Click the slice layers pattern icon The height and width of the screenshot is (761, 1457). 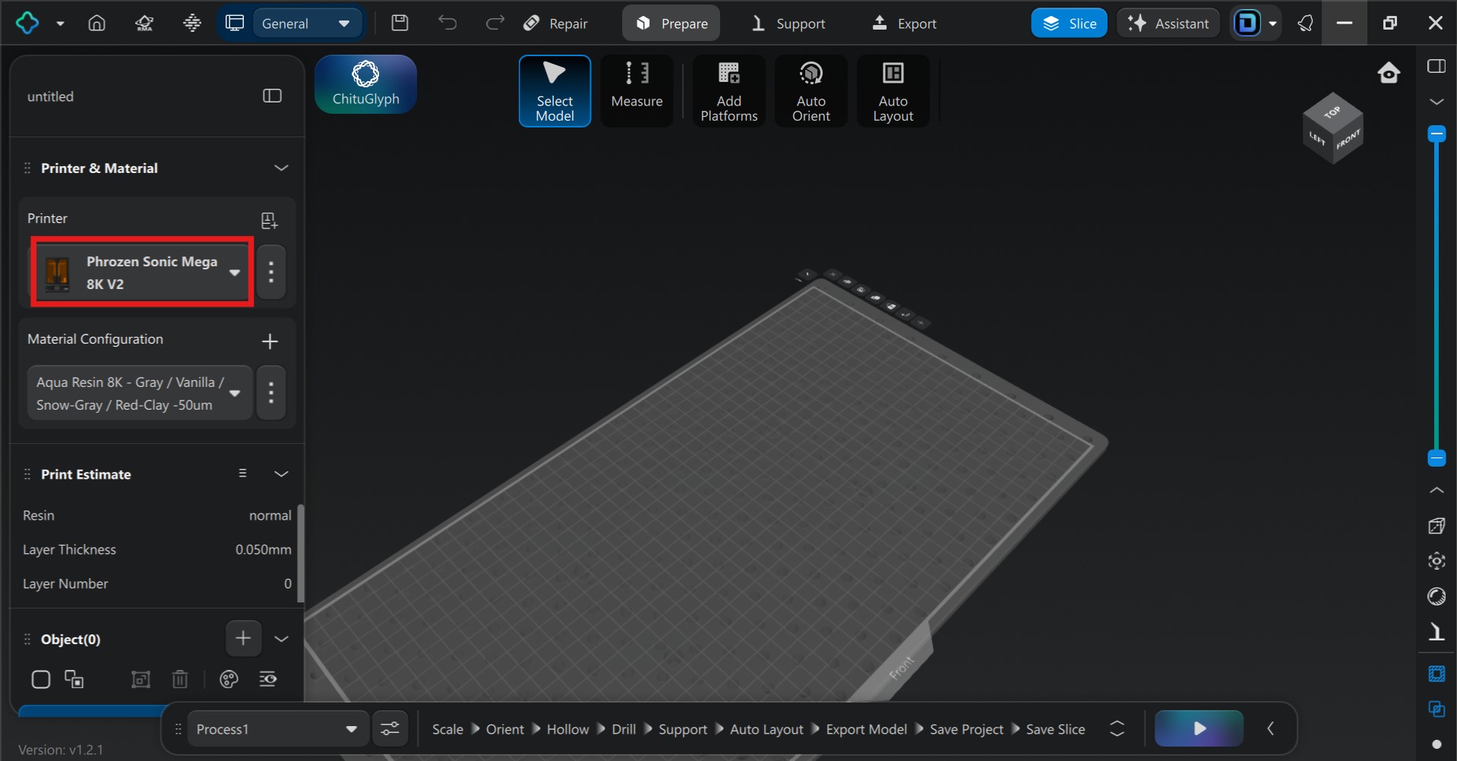(192, 23)
